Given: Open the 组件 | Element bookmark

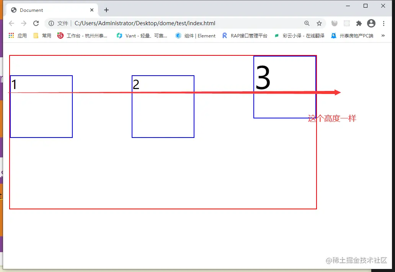Looking at the screenshot, I should pyautogui.click(x=196, y=36).
